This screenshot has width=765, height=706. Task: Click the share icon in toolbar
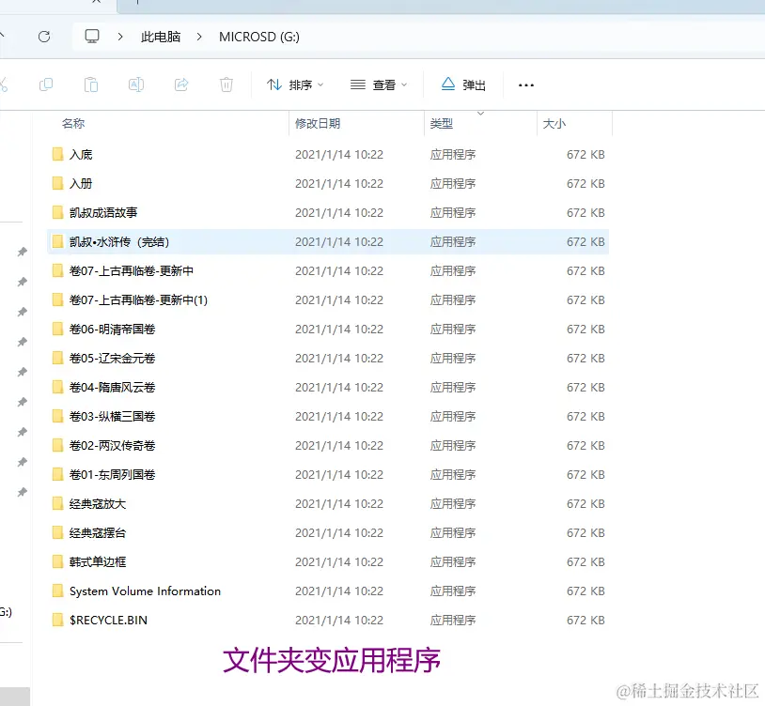181,84
